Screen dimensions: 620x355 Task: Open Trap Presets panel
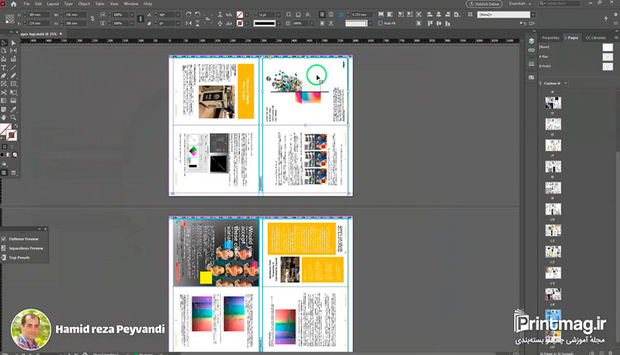[x=18, y=258]
